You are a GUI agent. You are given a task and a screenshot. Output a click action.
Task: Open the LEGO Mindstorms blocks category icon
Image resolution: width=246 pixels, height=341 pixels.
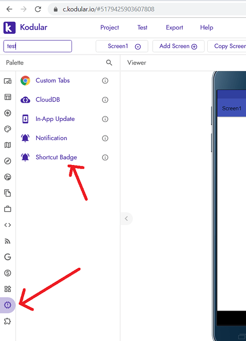pos(8,289)
